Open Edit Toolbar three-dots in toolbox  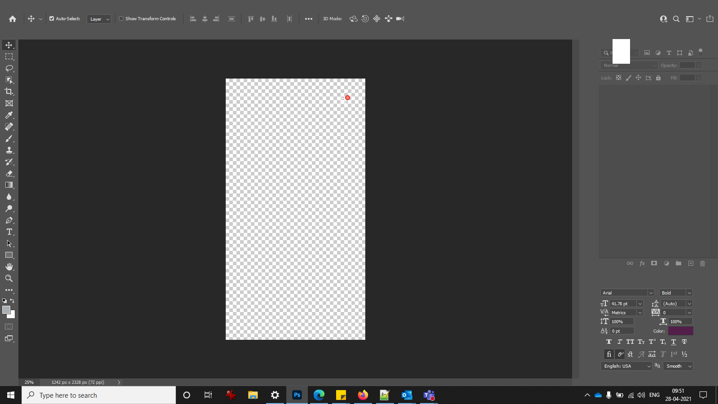point(9,290)
